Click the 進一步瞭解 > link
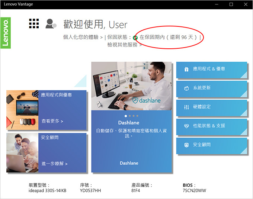This screenshot has height=199, width=253. click(54, 164)
